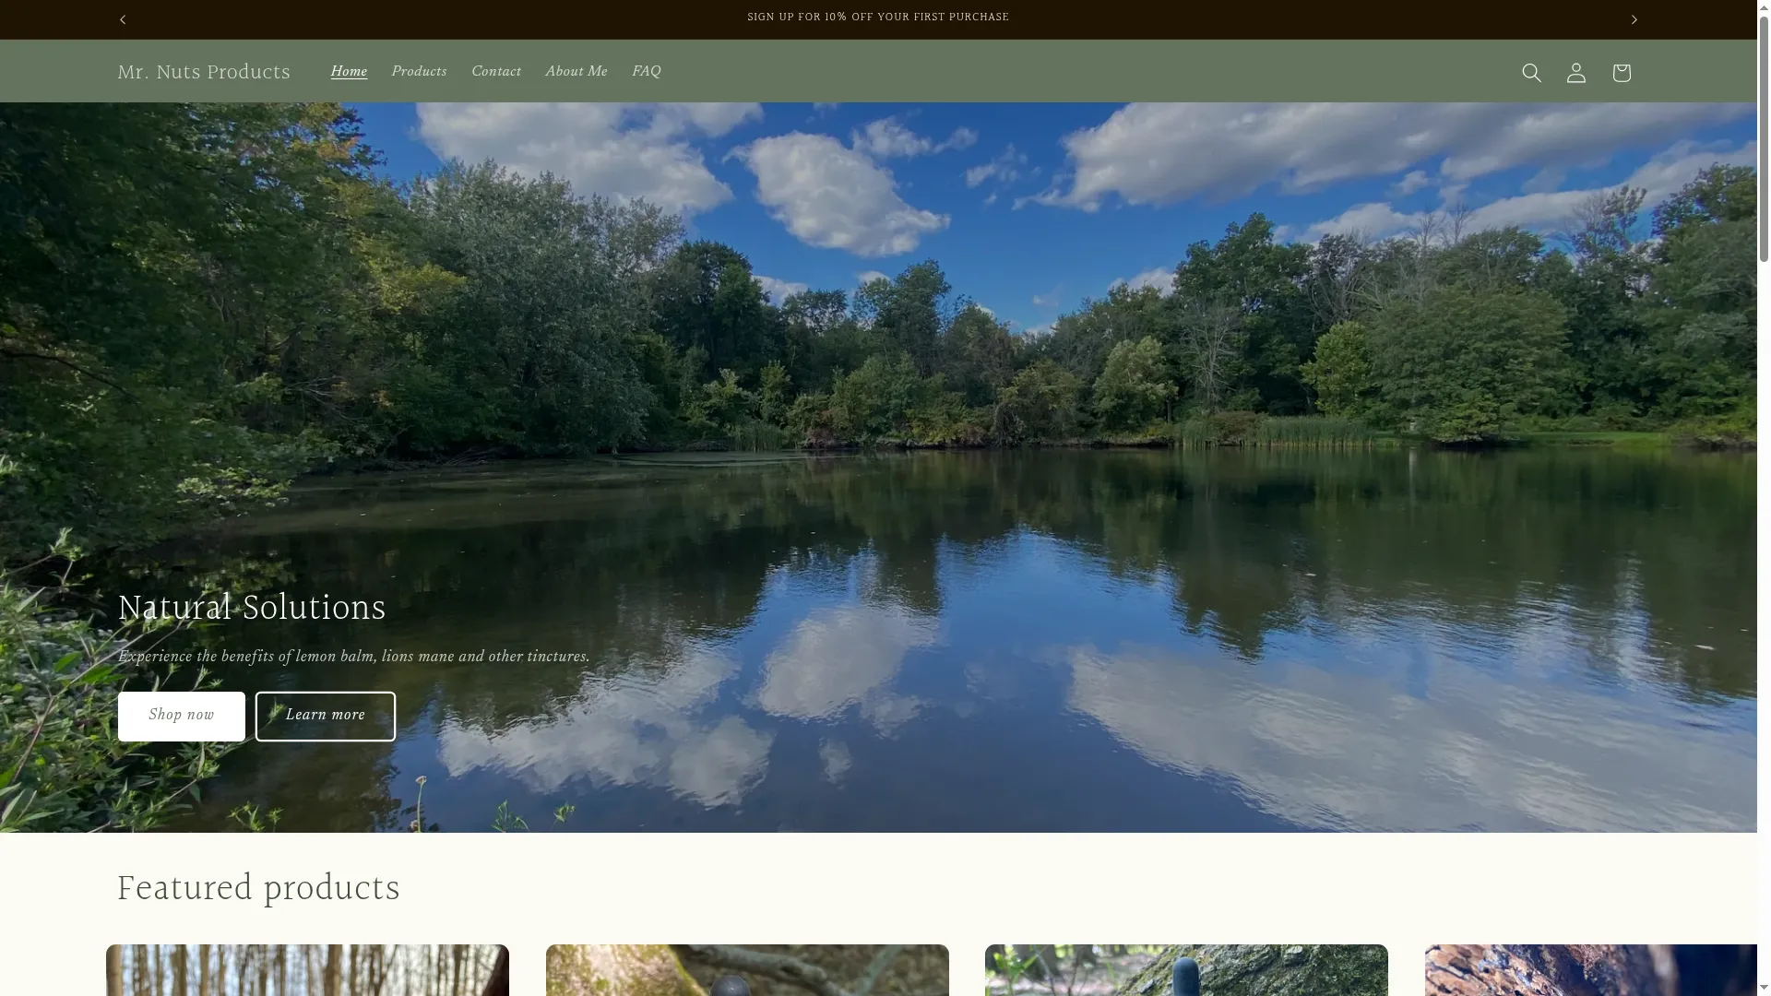Viewport: 1771px width, 996px height.
Task: Open the FAQ menu item
Action: coord(647,72)
